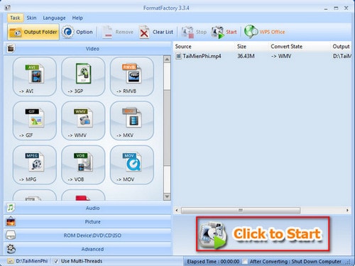Click the large Click to Start button
355x266 pixels.
[x=263, y=233]
